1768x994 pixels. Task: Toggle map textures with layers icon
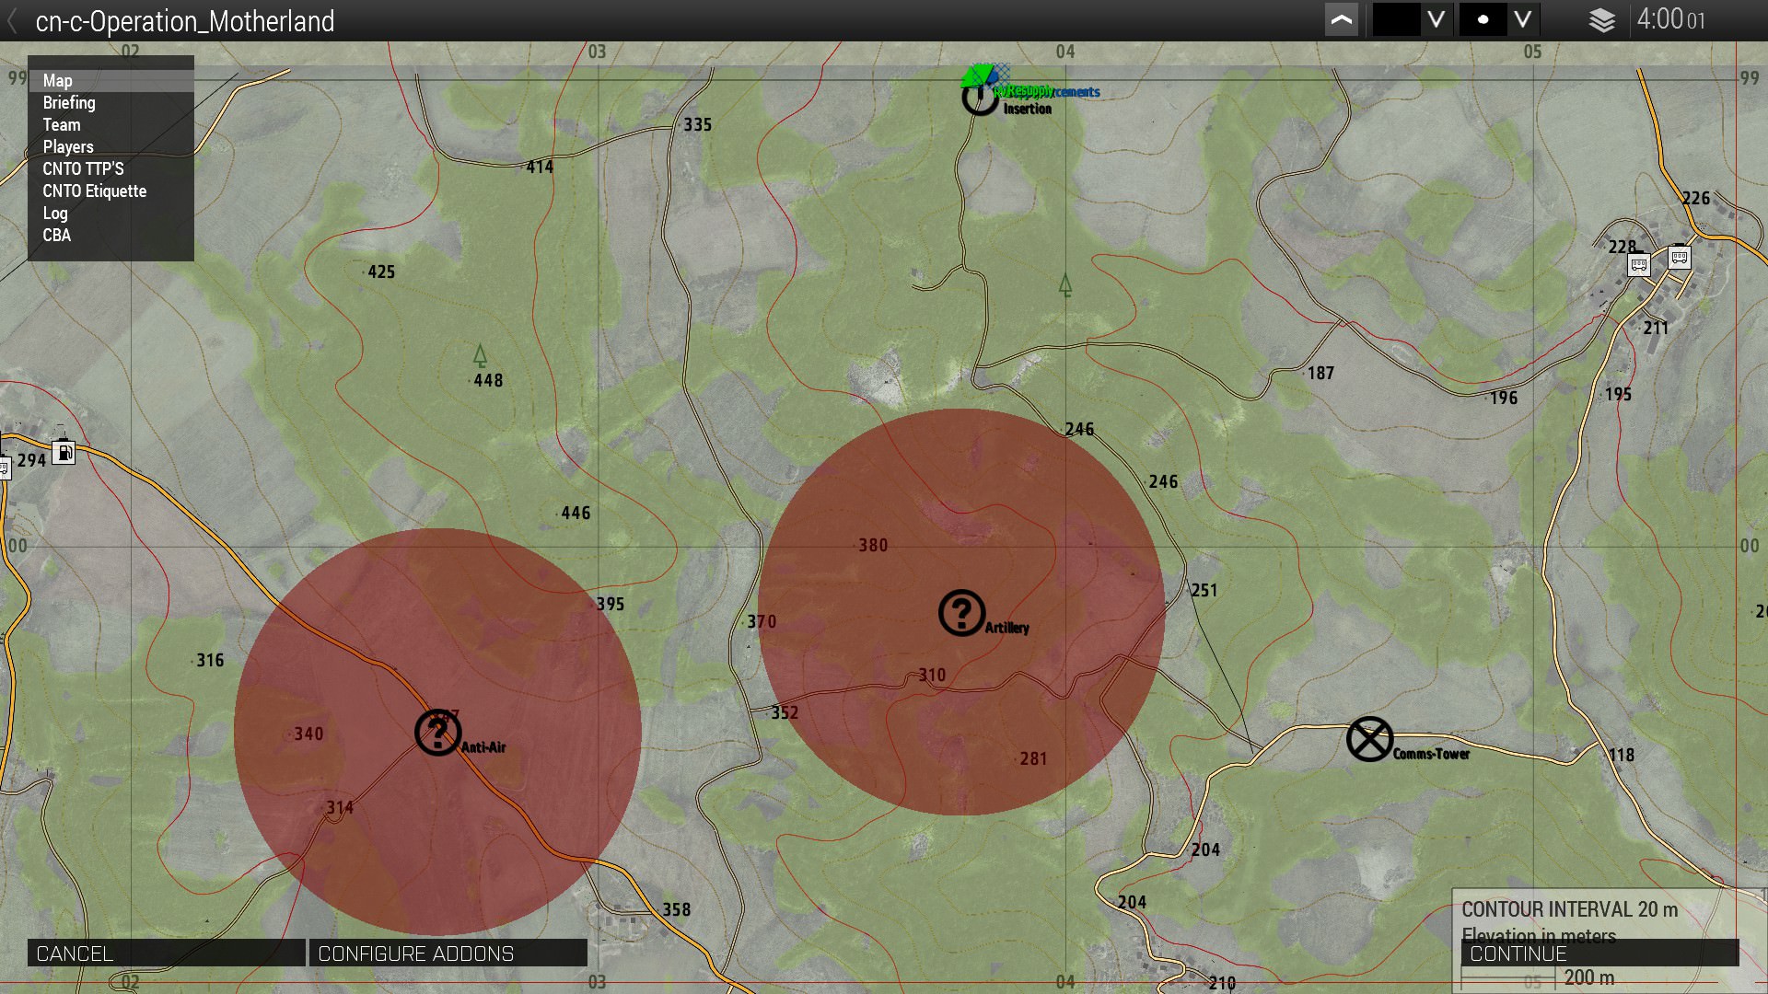click(1601, 20)
